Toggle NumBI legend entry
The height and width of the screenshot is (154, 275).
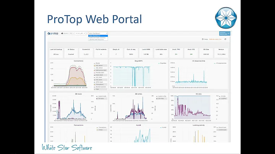163,127
